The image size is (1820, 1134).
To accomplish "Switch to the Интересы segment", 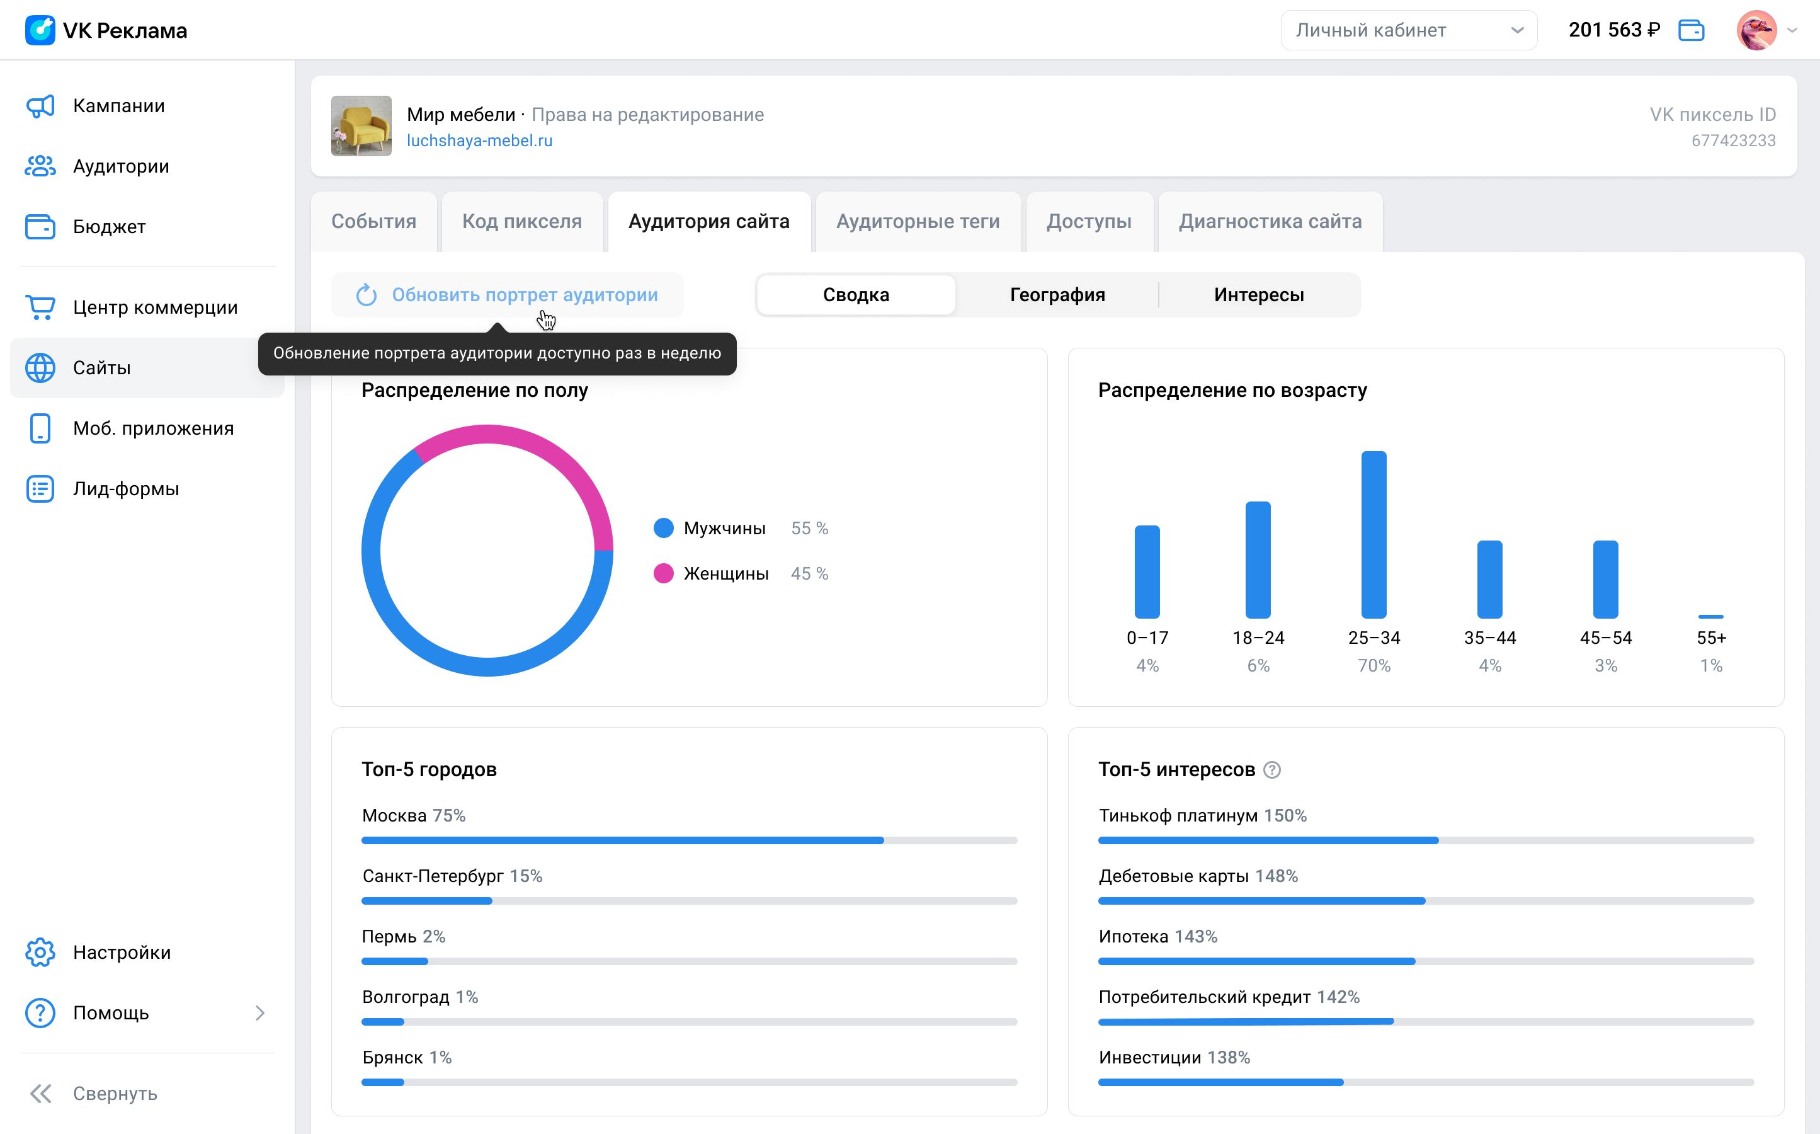I will point(1260,295).
